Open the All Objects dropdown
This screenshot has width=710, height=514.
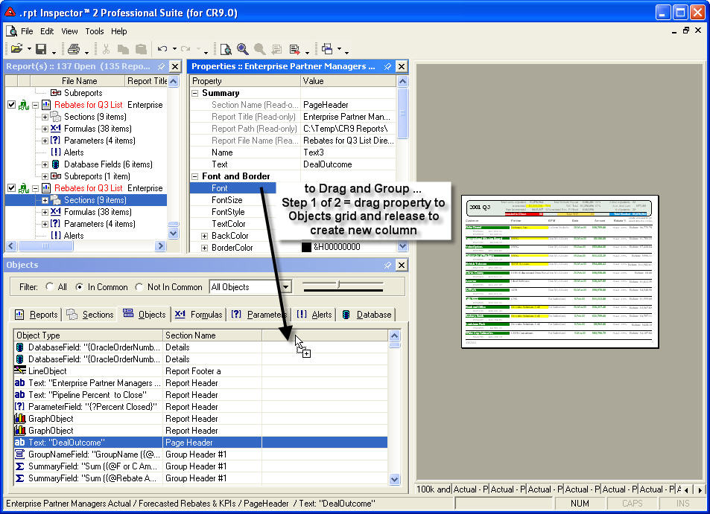[286, 286]
